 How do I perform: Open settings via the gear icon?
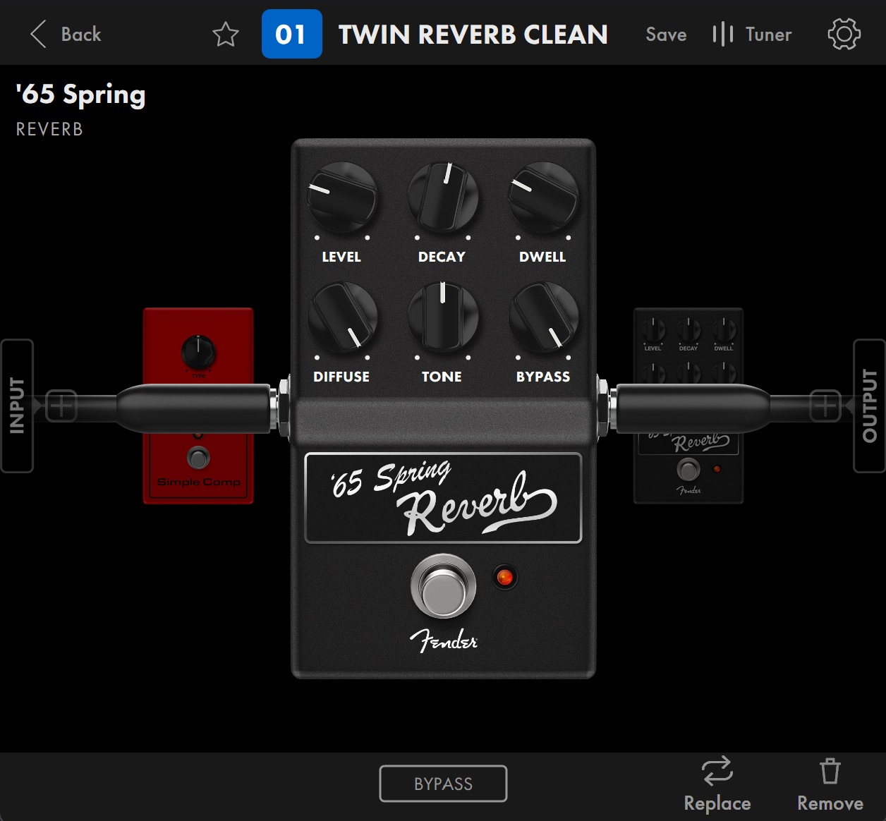pos(844,34)
